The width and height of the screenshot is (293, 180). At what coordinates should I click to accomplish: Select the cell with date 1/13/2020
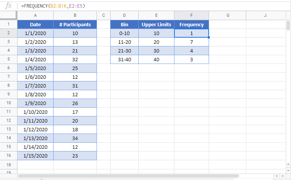pos(35,138)
